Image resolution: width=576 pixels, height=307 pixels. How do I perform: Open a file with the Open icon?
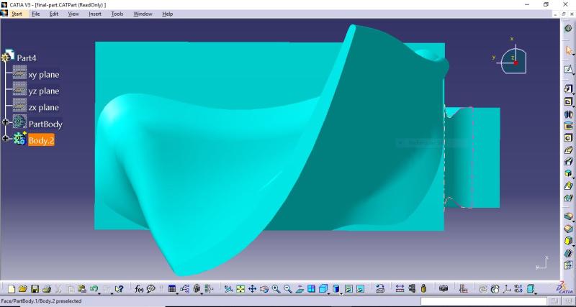22,289
